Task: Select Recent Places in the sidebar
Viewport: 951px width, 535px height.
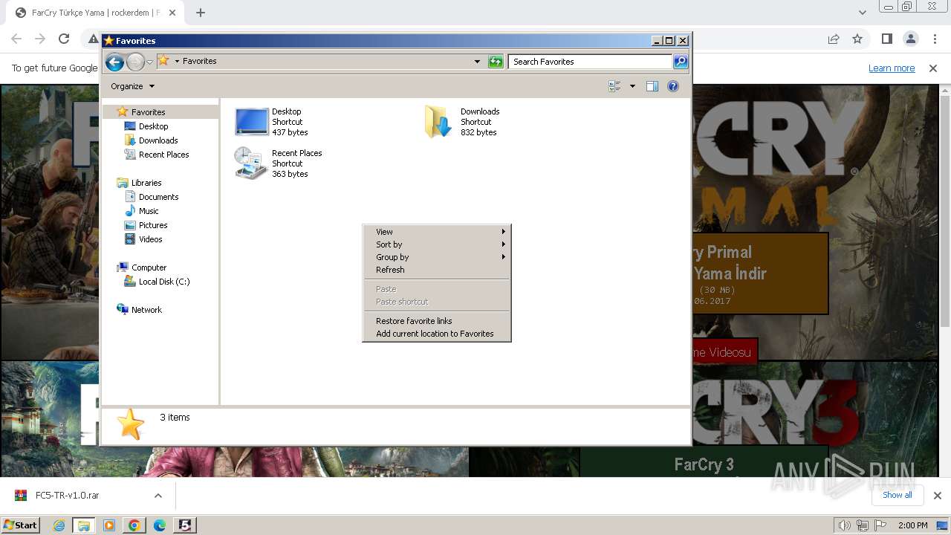Action: 163,155
